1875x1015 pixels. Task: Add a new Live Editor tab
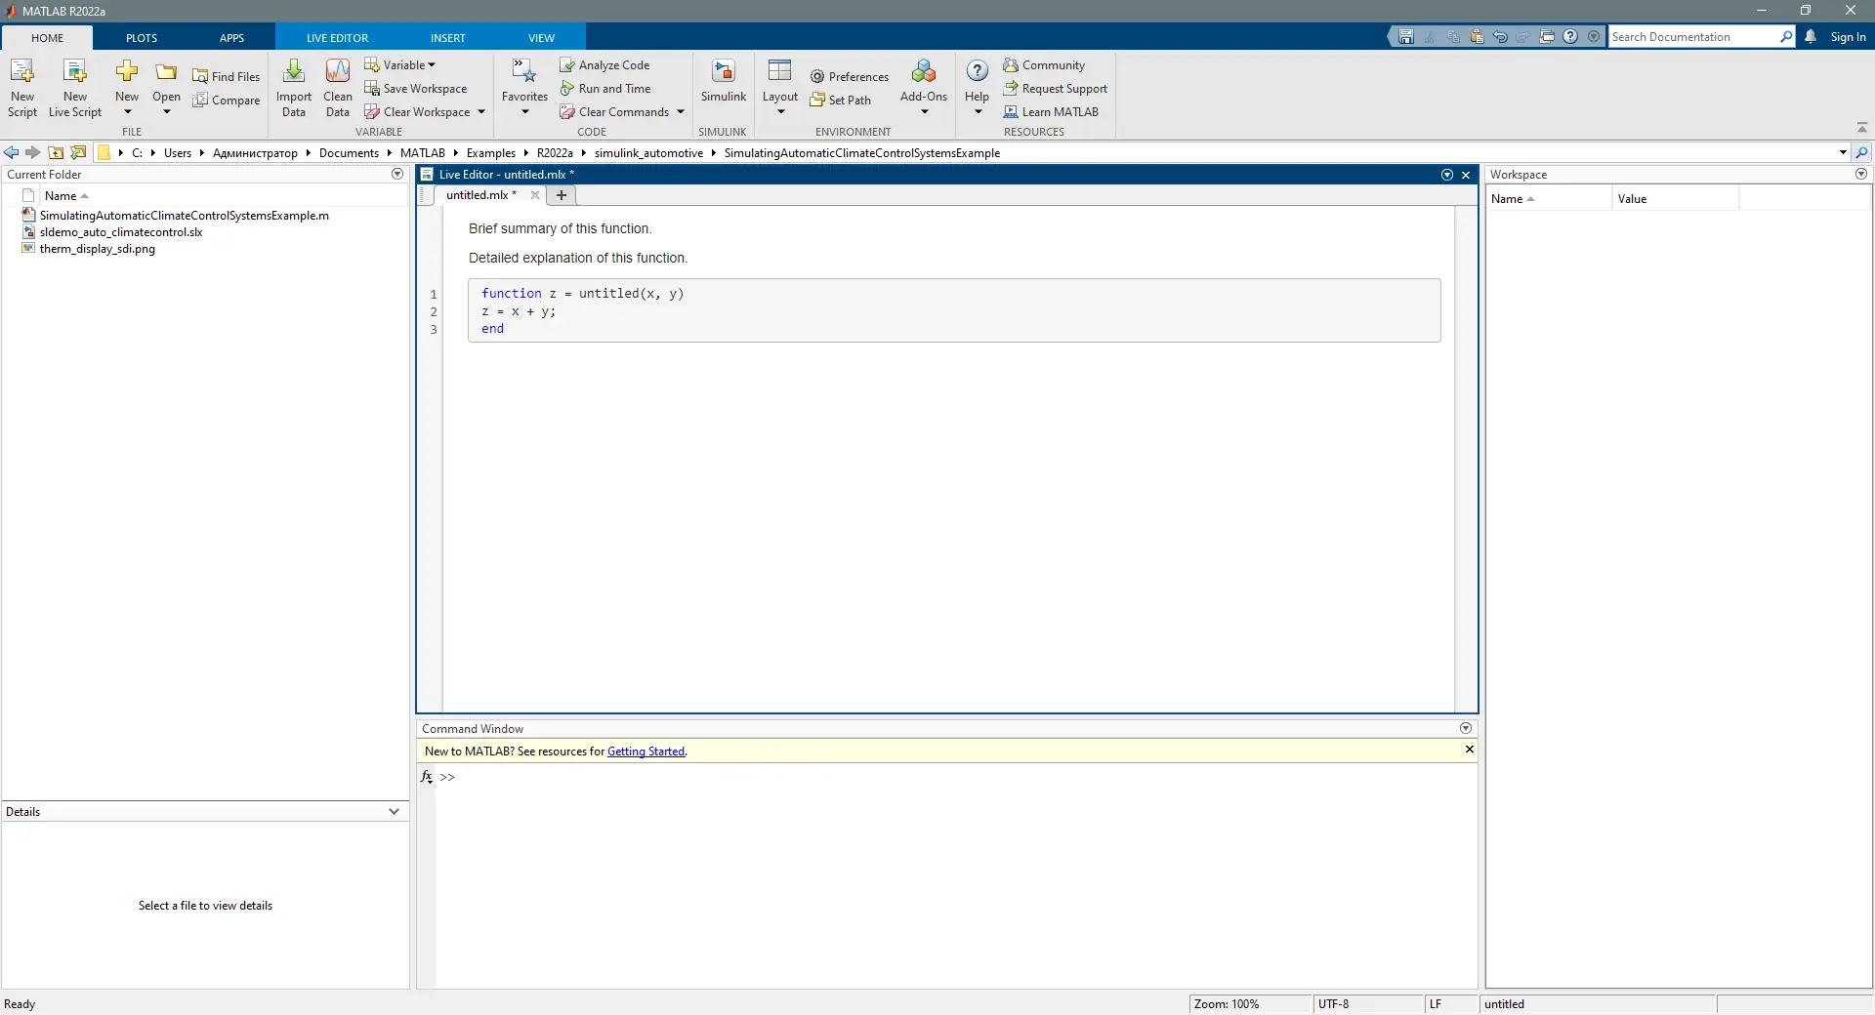click(562, 194)
